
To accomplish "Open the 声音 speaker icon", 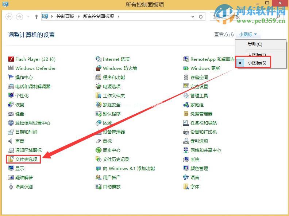I will point(11,141).
